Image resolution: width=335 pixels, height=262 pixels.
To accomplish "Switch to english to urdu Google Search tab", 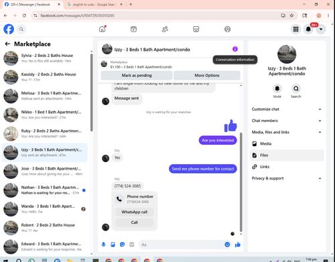I will pyautogui.click(x=94, y=4).
